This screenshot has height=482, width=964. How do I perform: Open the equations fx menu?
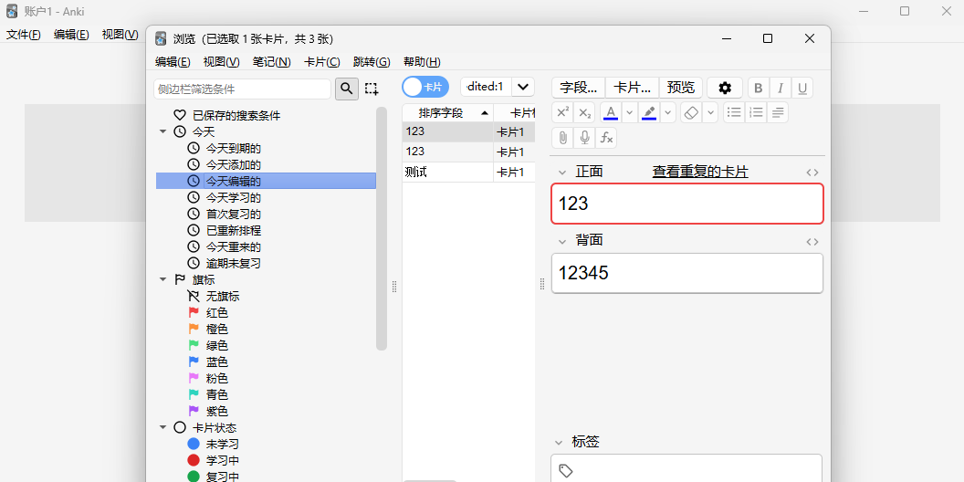tap(606, 138)
